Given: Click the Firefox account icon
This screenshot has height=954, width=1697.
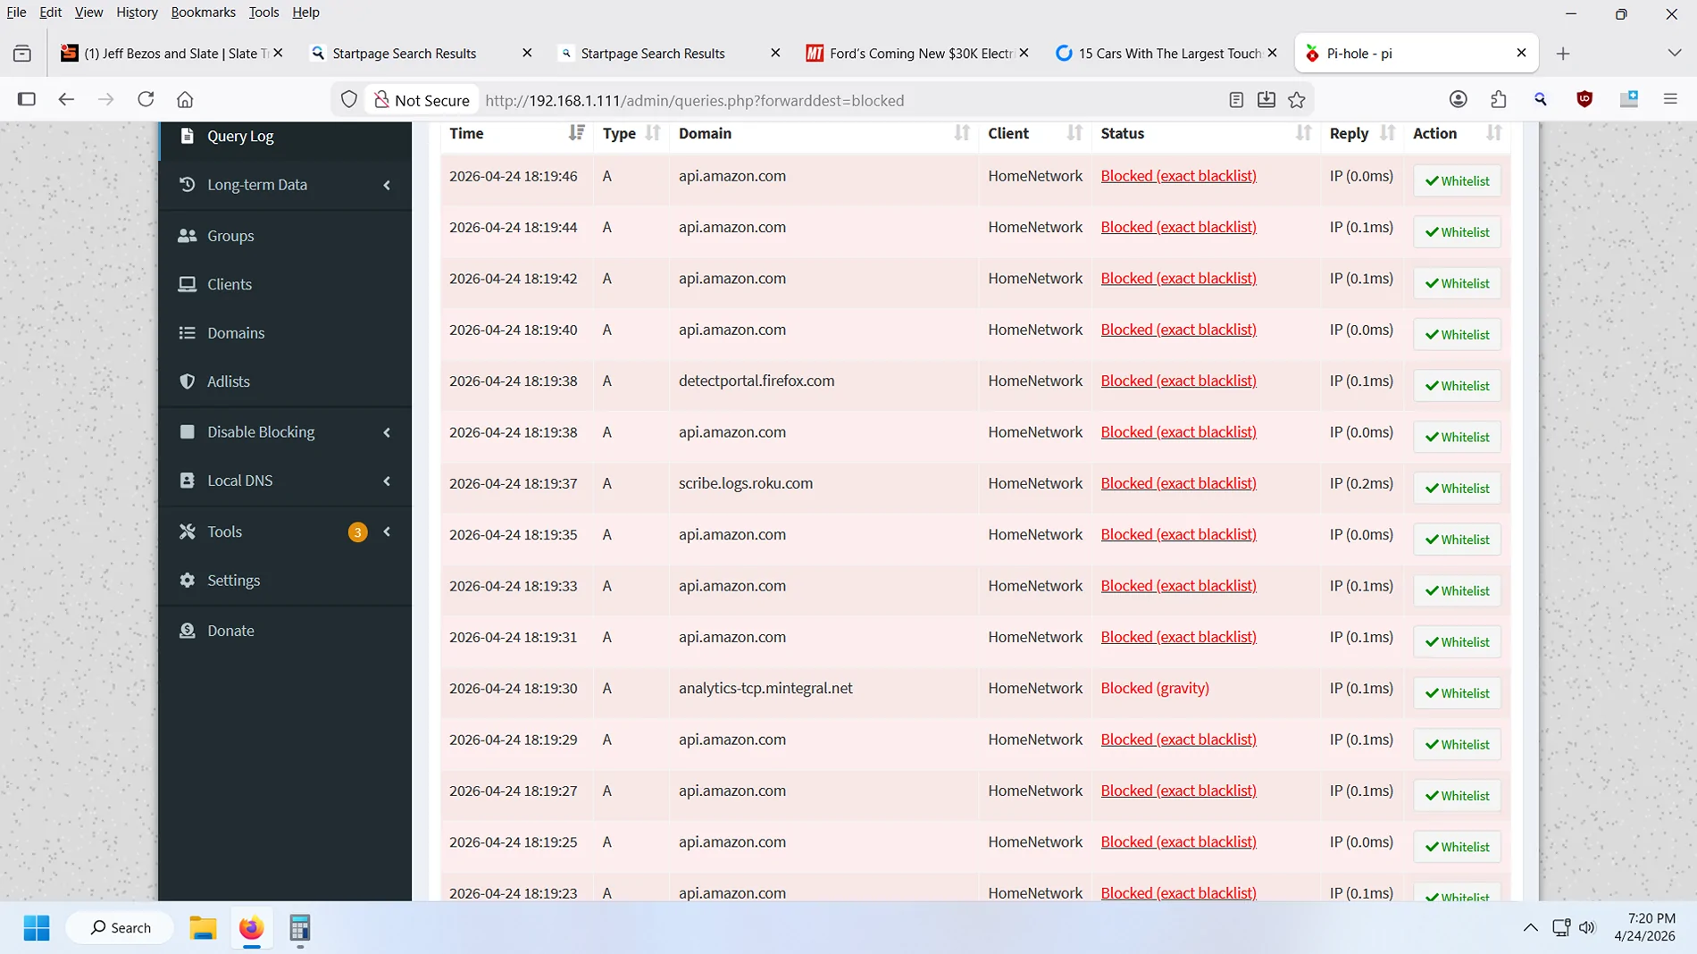Looking at the screenshot, I should click(1459, 99).
